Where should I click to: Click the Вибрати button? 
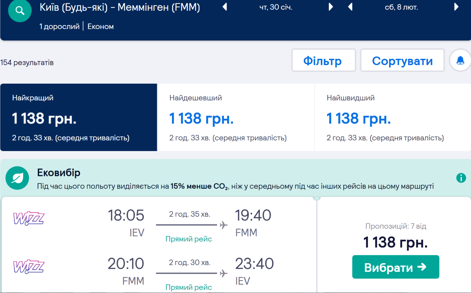(x=396, y=267)
